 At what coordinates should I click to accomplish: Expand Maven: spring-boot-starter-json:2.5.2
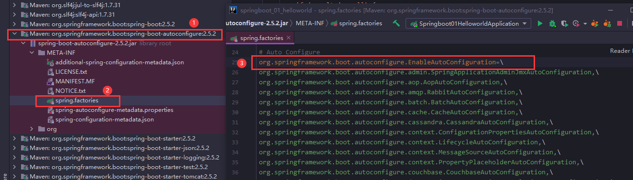14,148
